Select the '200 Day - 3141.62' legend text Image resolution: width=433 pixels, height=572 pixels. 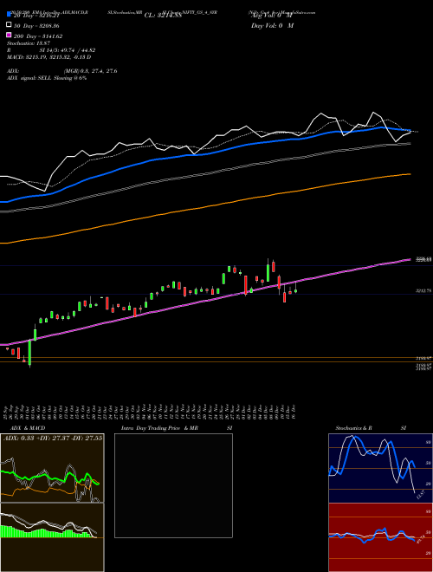pyautogui.click(x=38, y=36)
